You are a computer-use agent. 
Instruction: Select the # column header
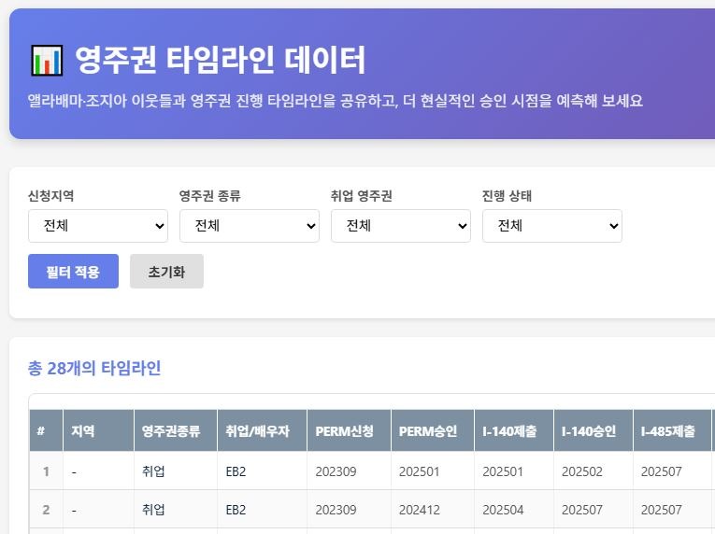(41, 431)
